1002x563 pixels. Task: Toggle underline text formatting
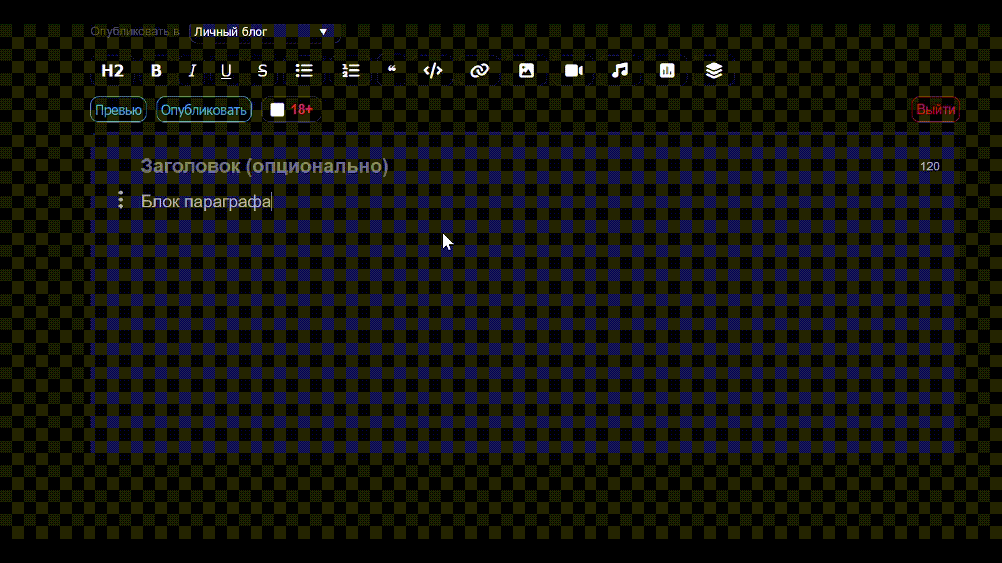[x=226, y=71]
